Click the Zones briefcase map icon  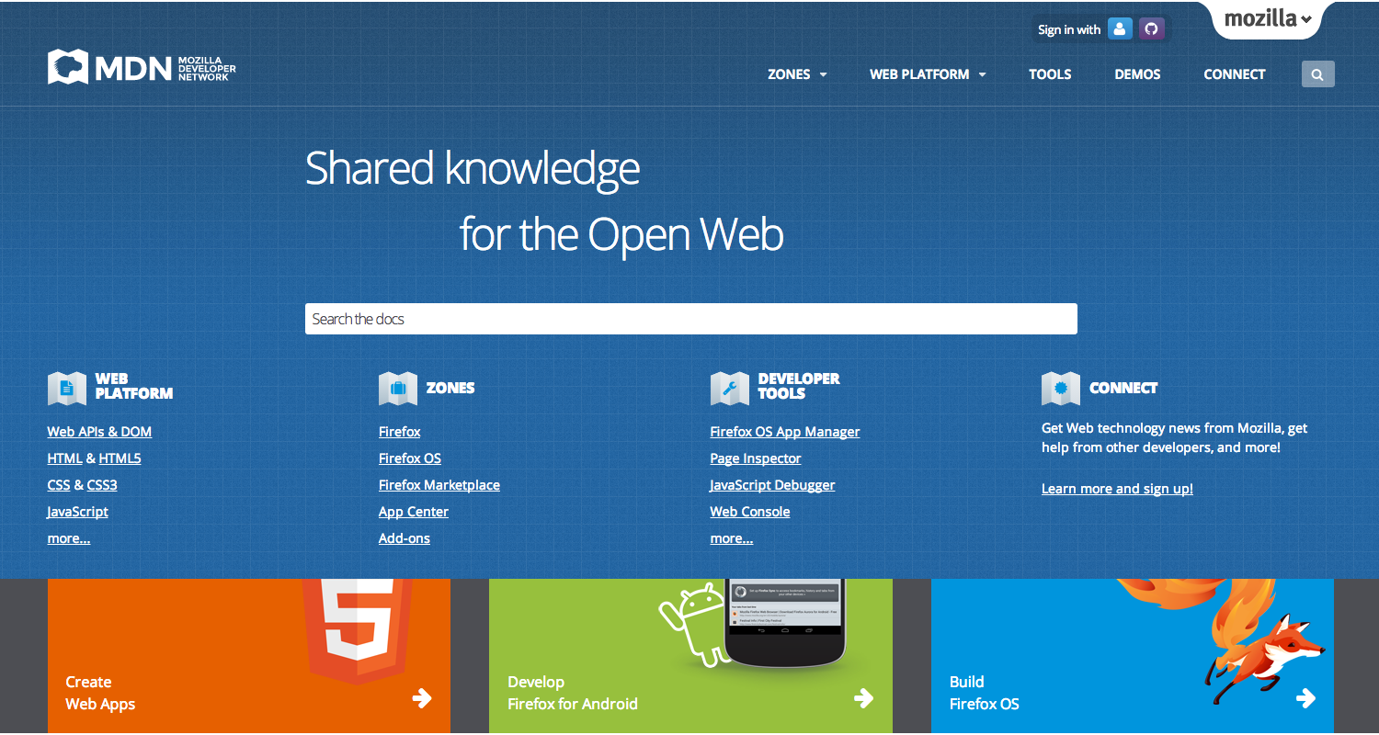(x=397, y=388)
